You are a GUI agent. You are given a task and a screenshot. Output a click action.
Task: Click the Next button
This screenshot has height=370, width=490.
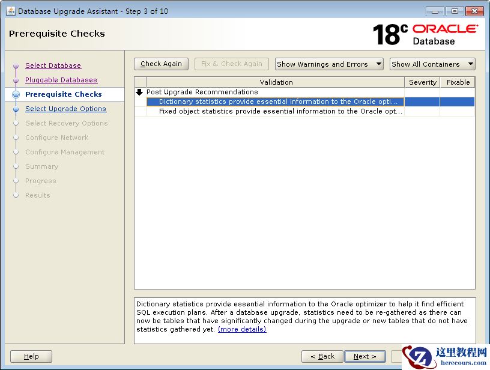(364, 356)
